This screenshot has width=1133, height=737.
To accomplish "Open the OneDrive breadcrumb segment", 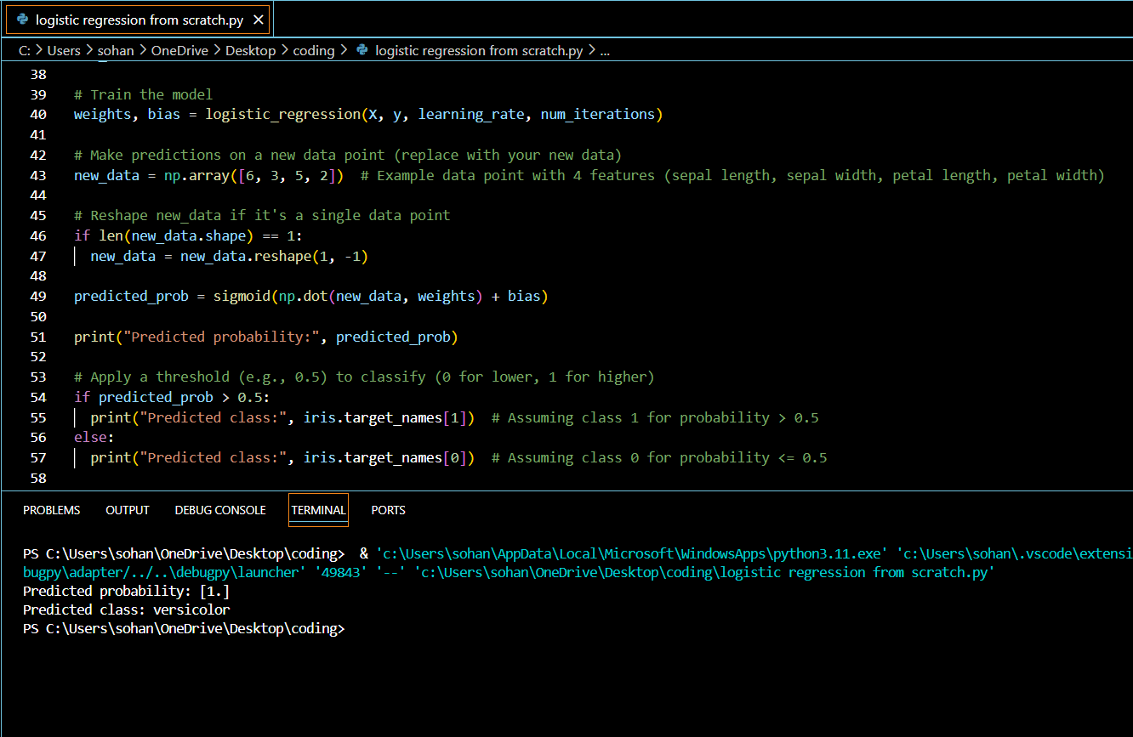I will click(x=179, y=50).
